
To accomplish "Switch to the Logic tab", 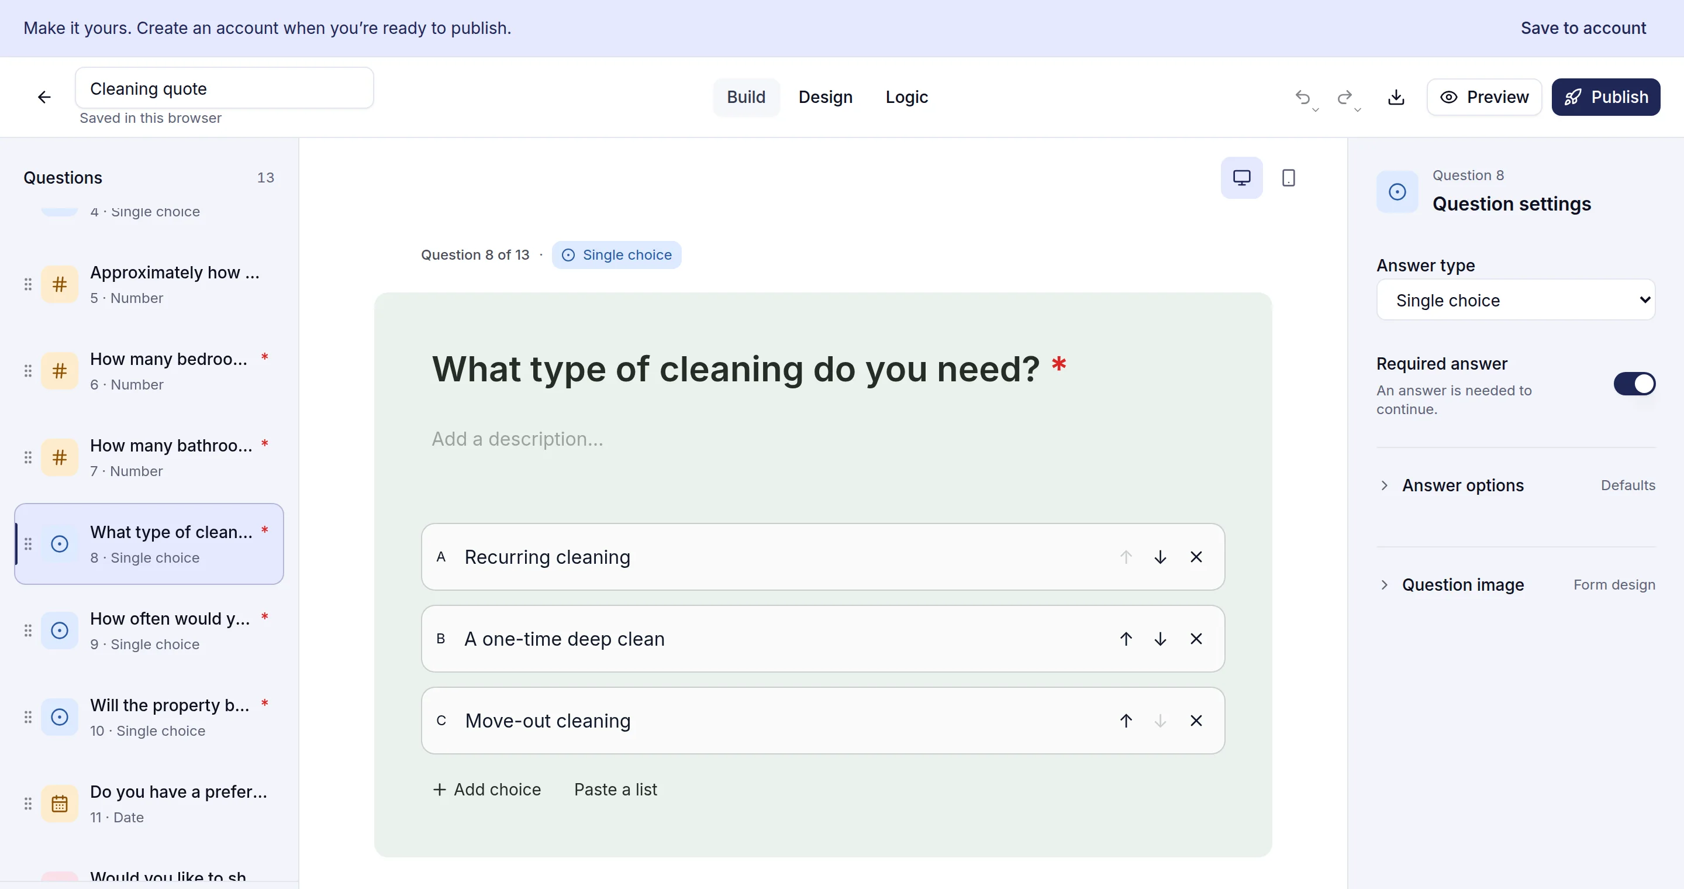I will tap(906, 98).
